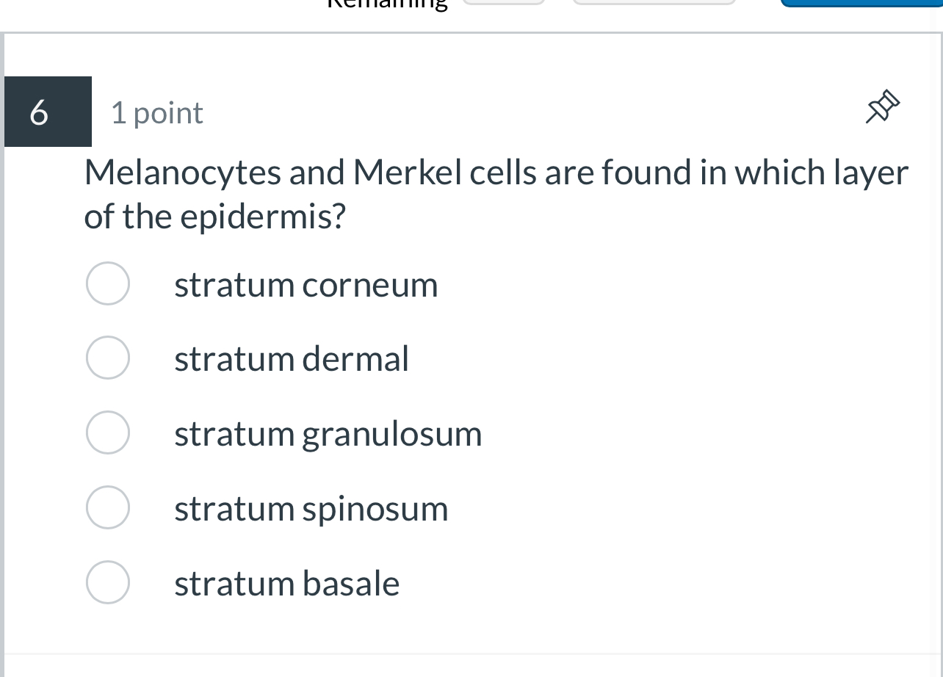
Task: Choose the stratum dermal radio button
Action: point(108,358)
